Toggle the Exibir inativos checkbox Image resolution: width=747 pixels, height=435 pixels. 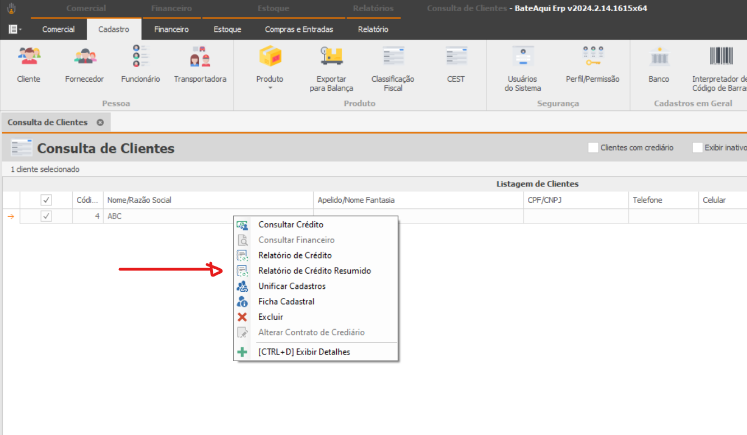698,148
